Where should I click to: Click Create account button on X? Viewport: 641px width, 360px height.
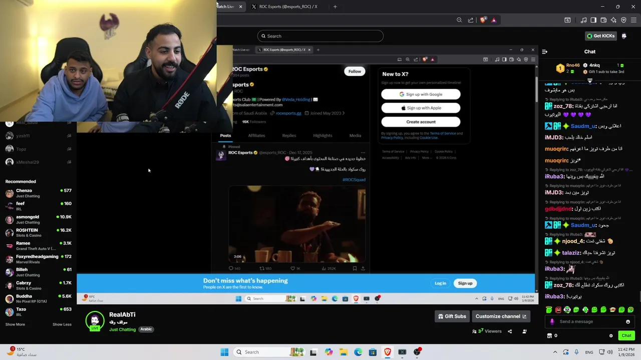421,122
